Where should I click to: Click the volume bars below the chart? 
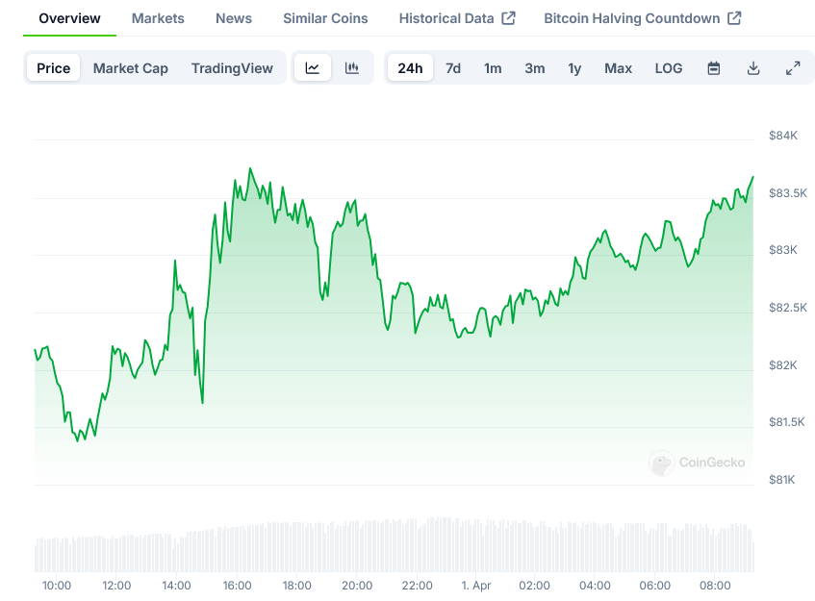click(394, 545)
